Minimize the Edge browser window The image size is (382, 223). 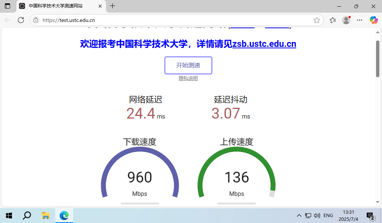point(339,6)
